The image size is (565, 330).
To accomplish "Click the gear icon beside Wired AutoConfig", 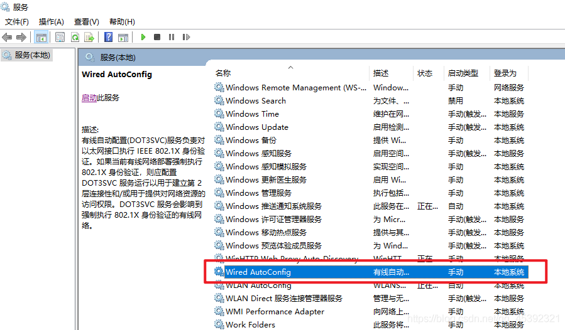I will click(x=219, y=272).
